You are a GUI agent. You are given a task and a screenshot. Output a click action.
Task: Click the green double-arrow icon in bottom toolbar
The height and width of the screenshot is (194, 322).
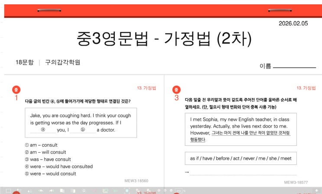point(116,191)
